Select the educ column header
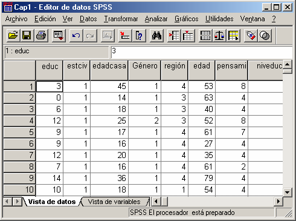The height and width of the screenshot is (221, 296). tap(50, 70)
